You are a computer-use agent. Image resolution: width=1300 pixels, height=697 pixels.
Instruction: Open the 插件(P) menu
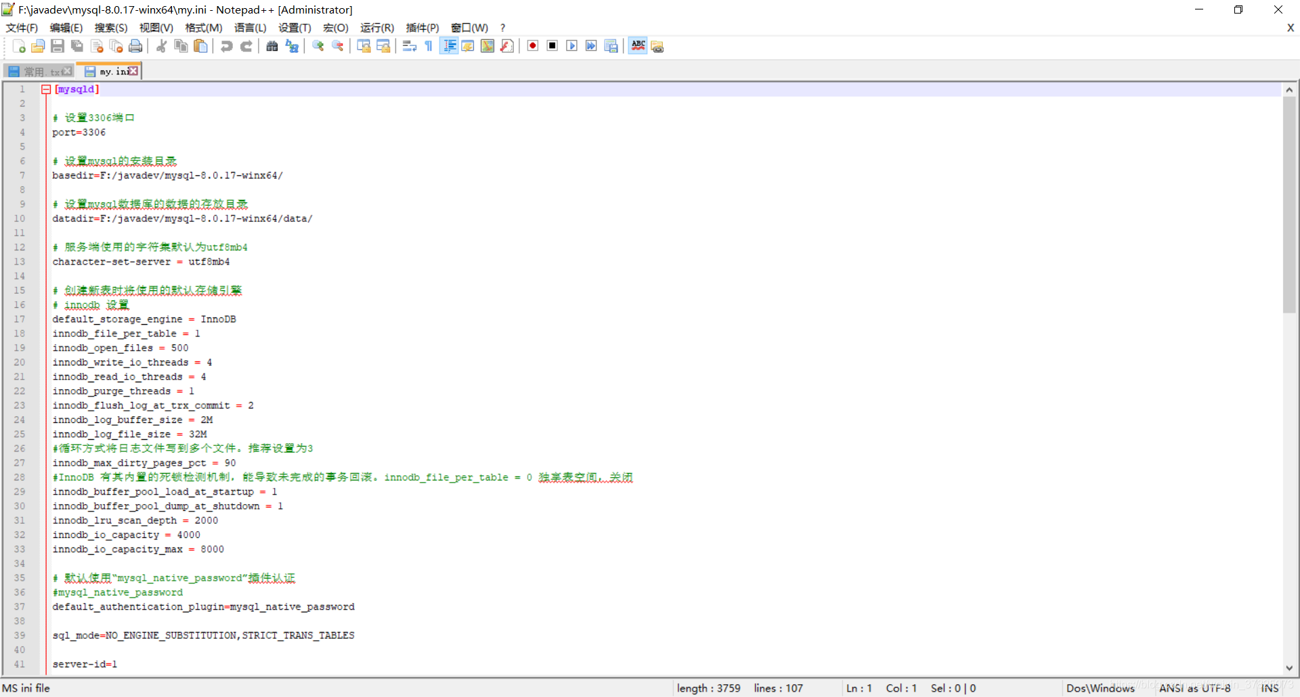422,28
